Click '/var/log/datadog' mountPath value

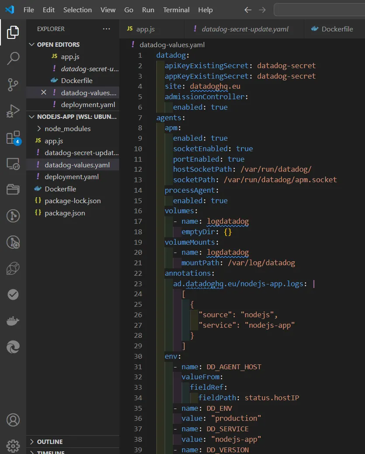pos(262,263)
